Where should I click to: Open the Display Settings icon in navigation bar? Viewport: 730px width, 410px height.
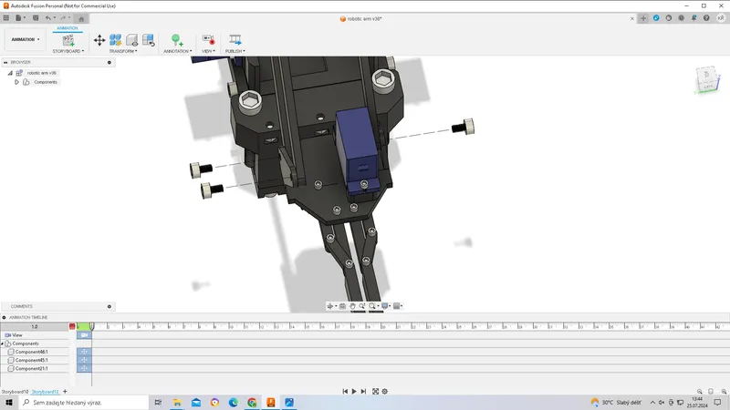pyautogui.click(x=386, y=306)
